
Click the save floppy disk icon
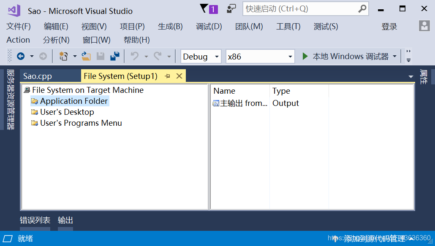click(101, 56)
